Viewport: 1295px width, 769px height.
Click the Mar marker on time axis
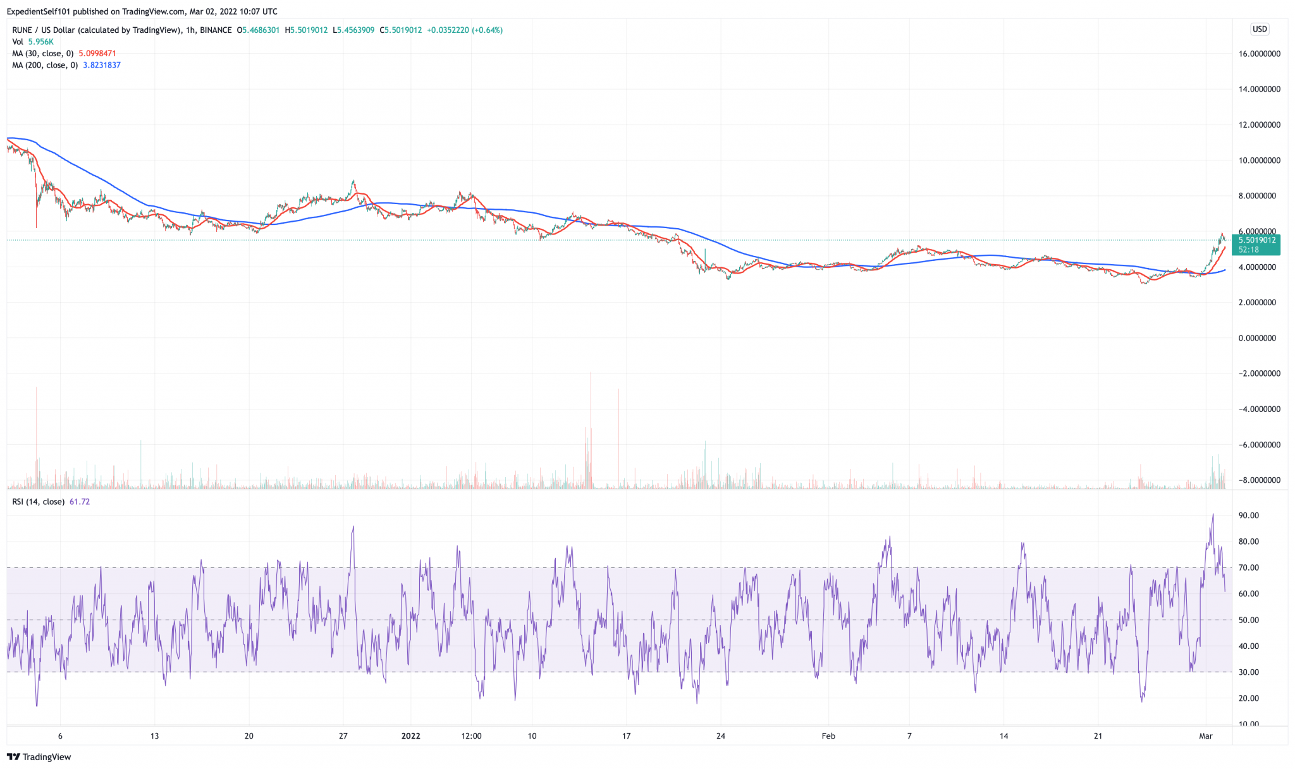point(1206,736)
